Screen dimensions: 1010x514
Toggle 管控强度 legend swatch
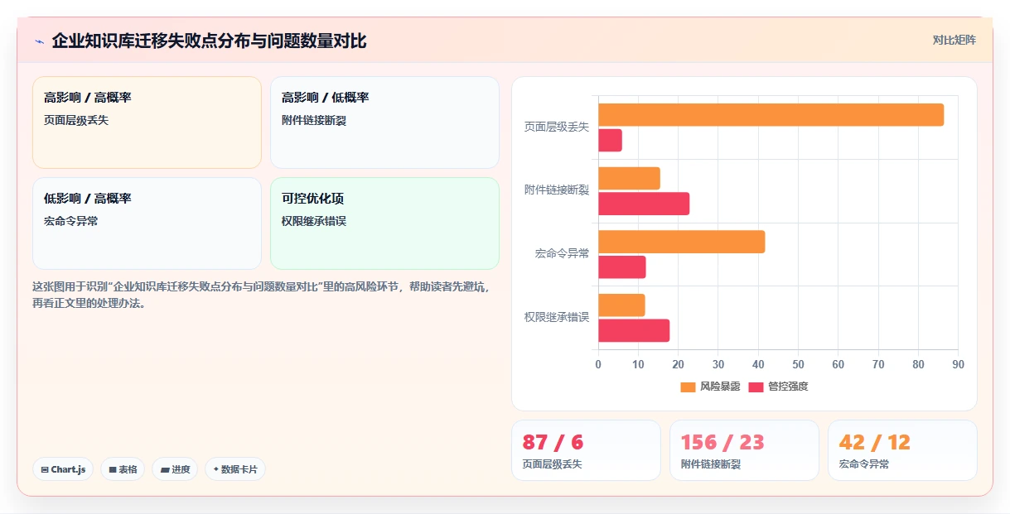tap(756, 387)
